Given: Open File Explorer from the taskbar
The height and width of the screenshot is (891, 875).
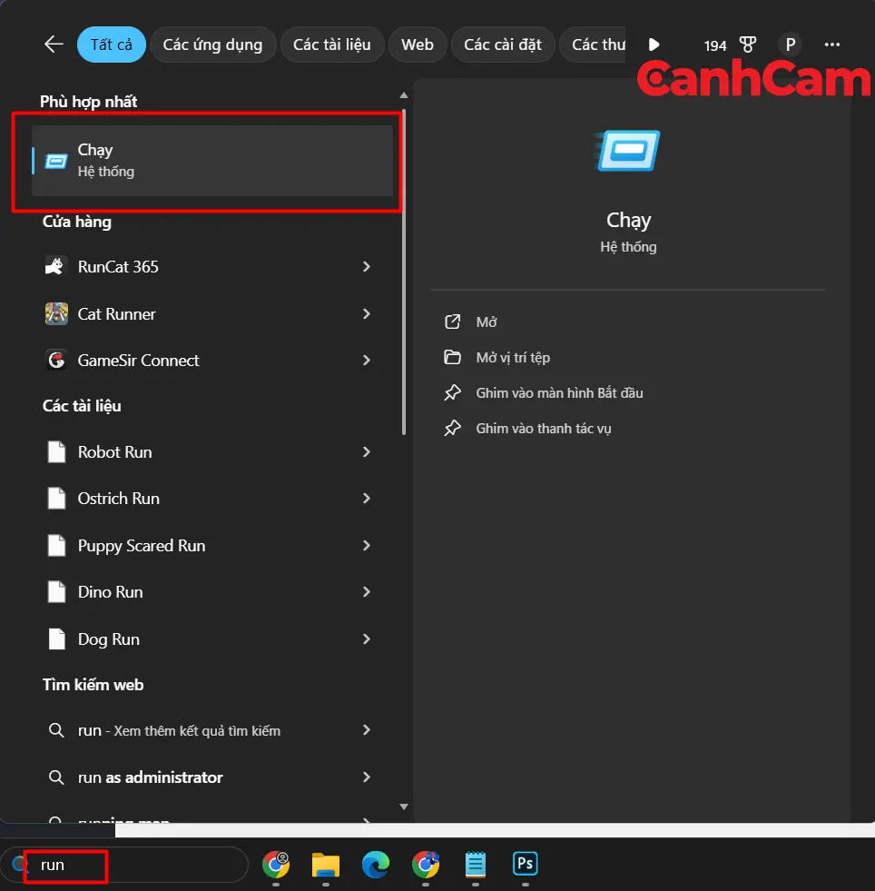Looking at the screenshot, I should pos(326,865).
